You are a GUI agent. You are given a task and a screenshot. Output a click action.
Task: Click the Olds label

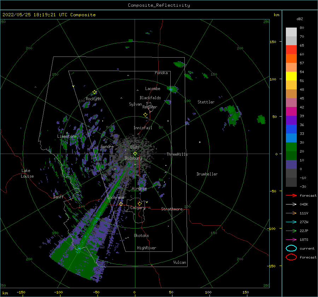135,147
